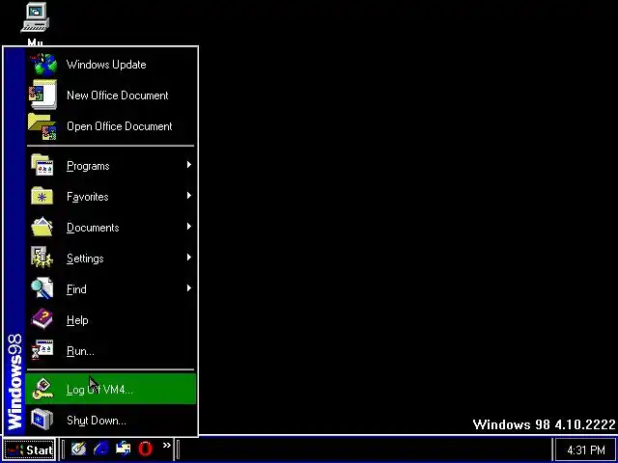Click the Settings control panel icon
Image resolution: width=618 pixels, height=463 pixels.
pos(42,258)
